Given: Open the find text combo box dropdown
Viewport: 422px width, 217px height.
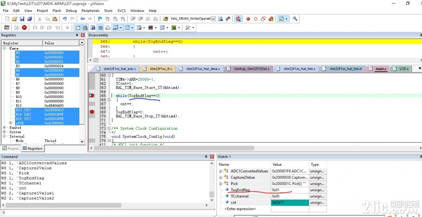Looking at the screenshot, I should 214,19.
